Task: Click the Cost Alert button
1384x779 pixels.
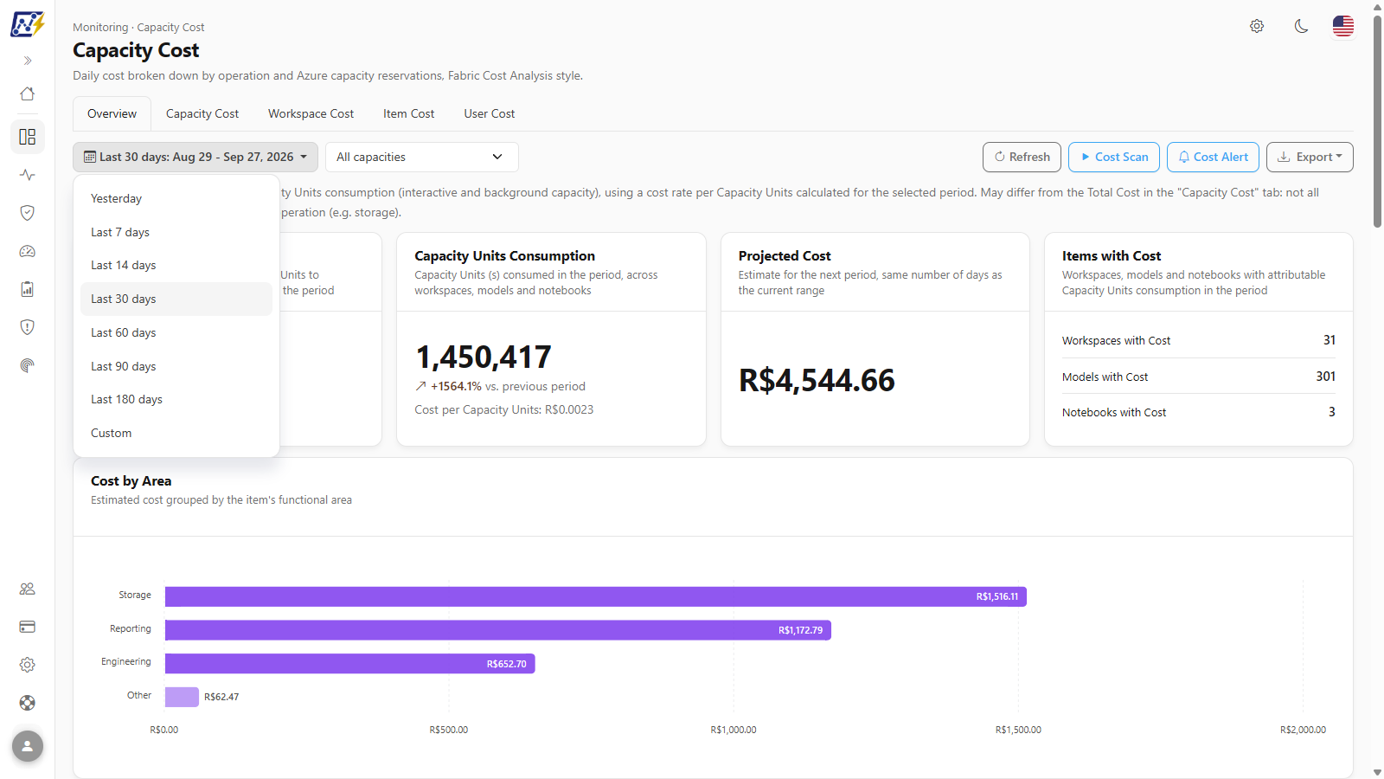Action: pos(1213,157)
